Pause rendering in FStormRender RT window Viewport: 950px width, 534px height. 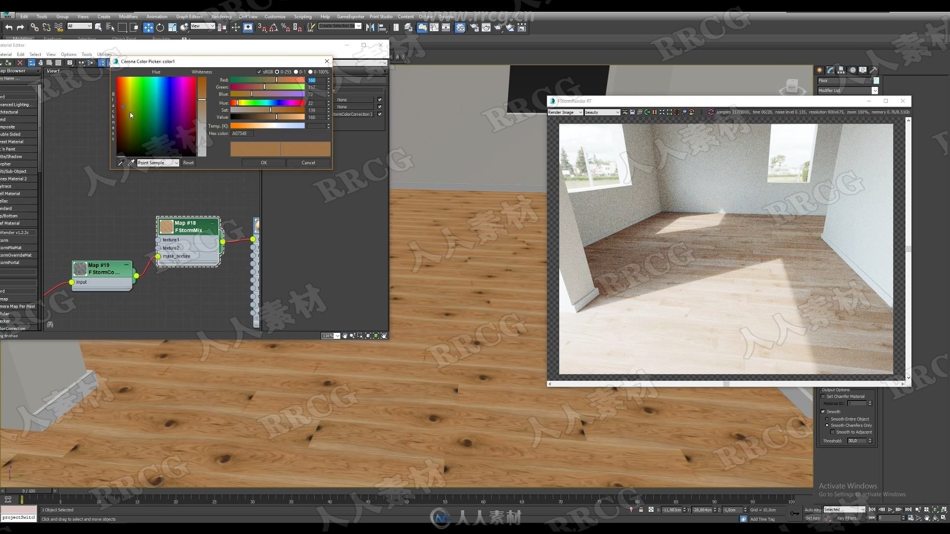pos(654,112)
